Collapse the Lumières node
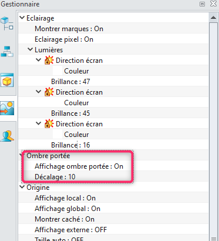Screen dimensions: 219x241 30,49
